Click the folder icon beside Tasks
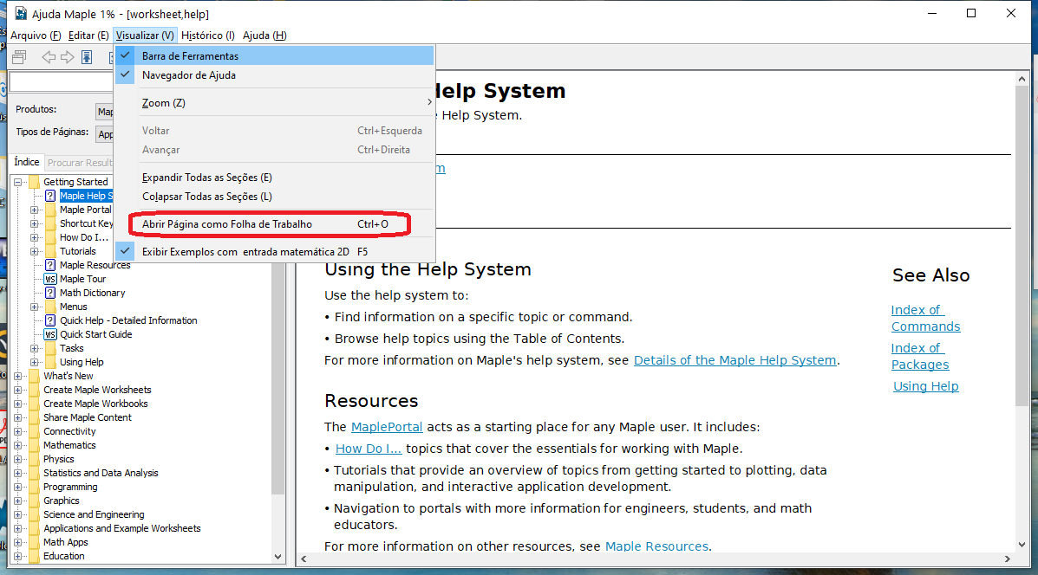 tap(50, 348)
